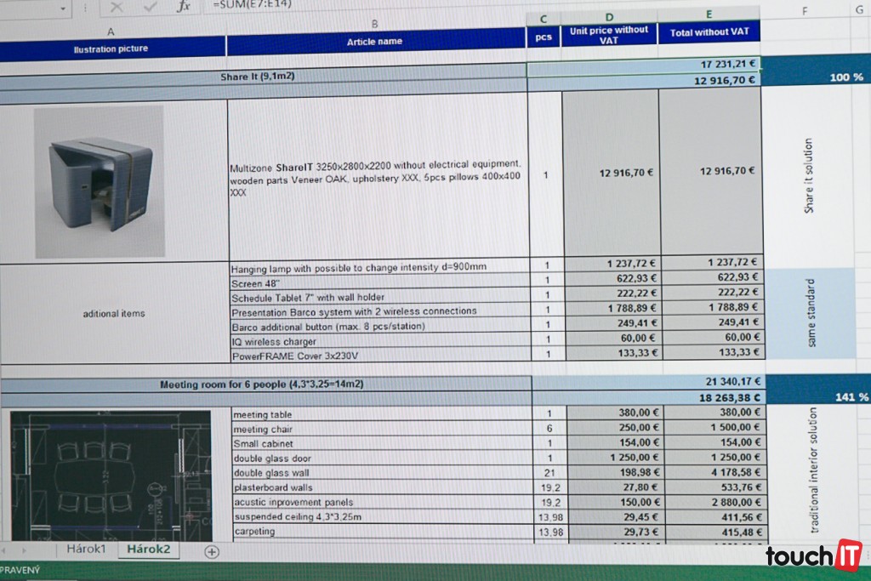
Task: Click 'Hanging lamp with possible to change intensity' cell
Action: click(x=380, y=267)
